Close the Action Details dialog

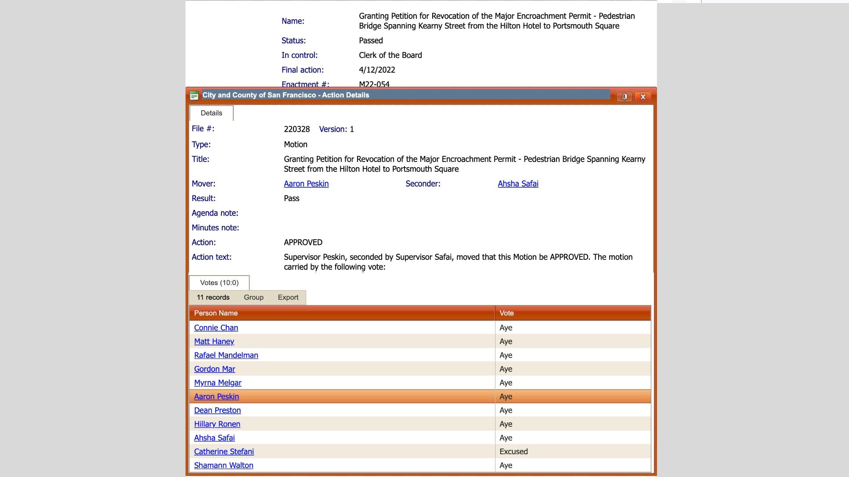point(643,97)
